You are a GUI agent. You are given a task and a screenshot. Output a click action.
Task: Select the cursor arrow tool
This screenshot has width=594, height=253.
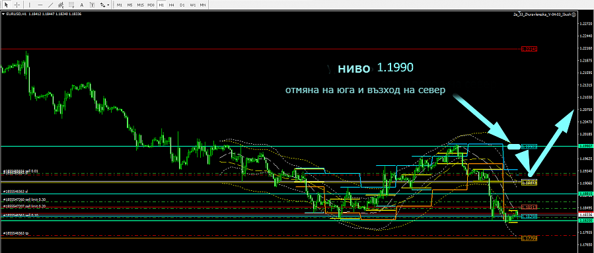pyautogui.click(x=6, y=5)
